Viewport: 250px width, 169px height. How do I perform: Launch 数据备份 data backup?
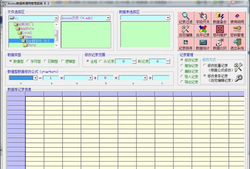(x=219, y=18)
